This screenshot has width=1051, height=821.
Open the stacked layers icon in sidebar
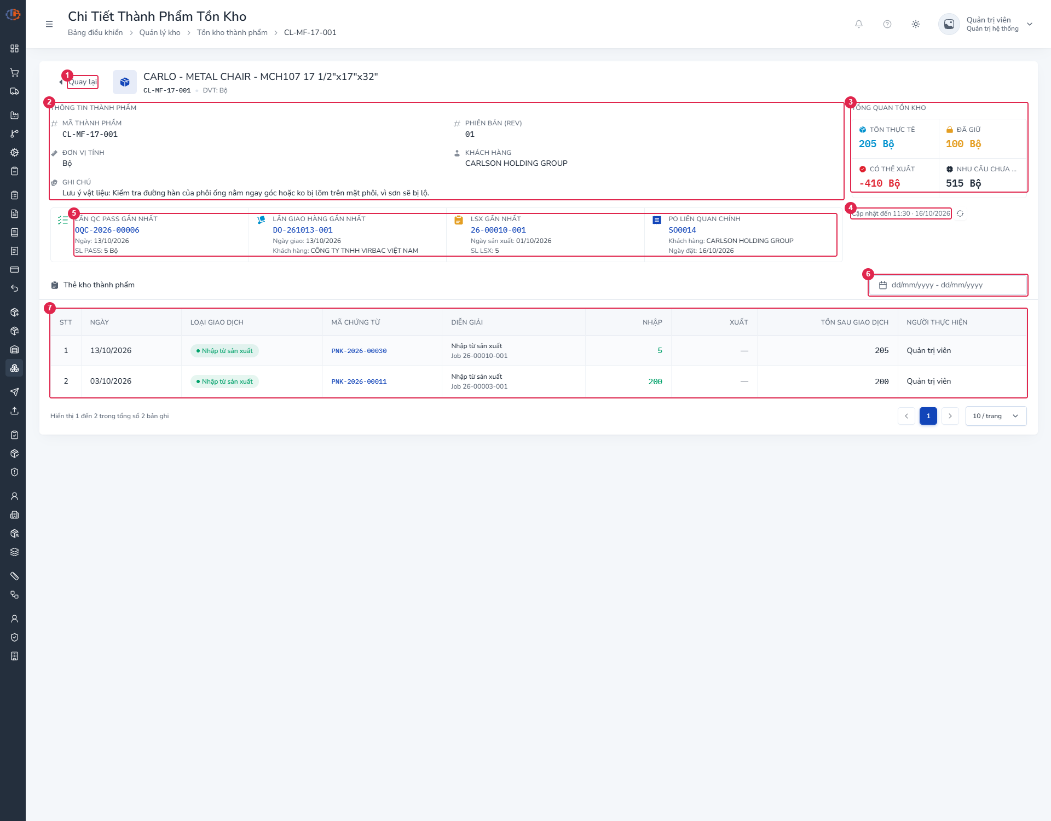tap(15, 552)
